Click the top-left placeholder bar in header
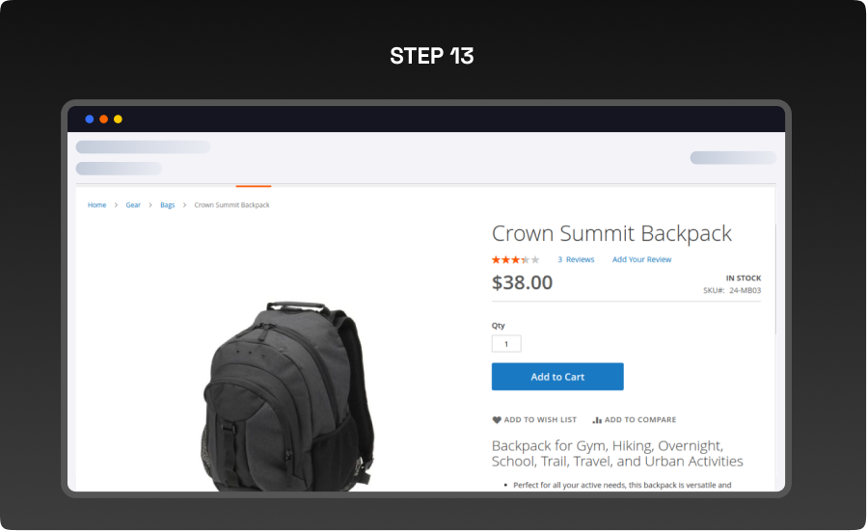The width and height of the screenshot is (867, 531). 143,146
